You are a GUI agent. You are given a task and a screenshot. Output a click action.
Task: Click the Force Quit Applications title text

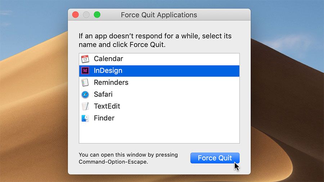(x=159, y=15)
